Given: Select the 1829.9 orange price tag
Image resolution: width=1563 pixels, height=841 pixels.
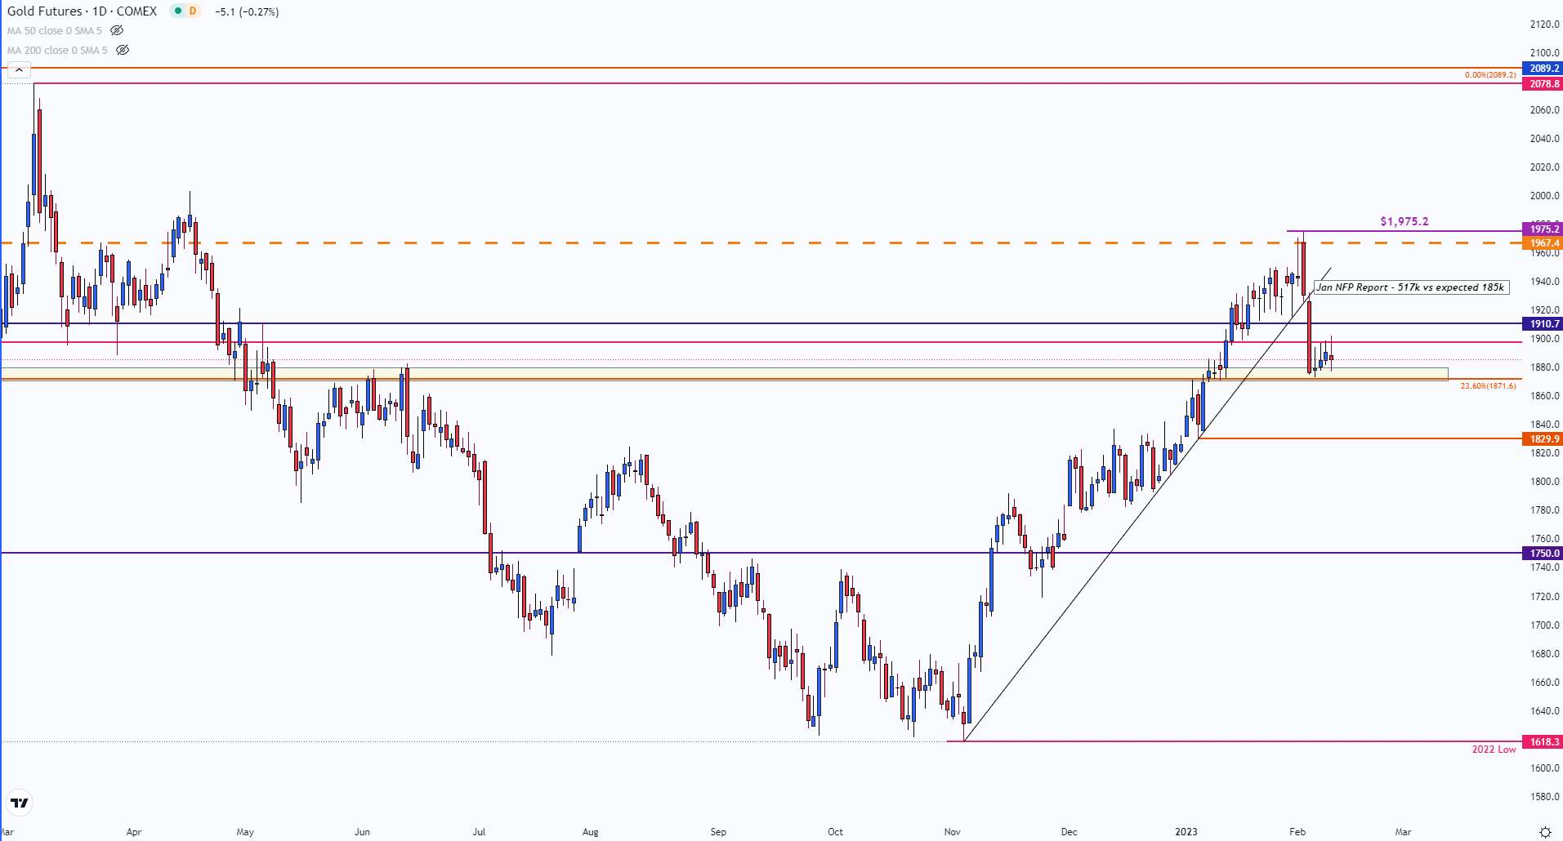Looking at the screenshot, I should [x=1543, y=439].
